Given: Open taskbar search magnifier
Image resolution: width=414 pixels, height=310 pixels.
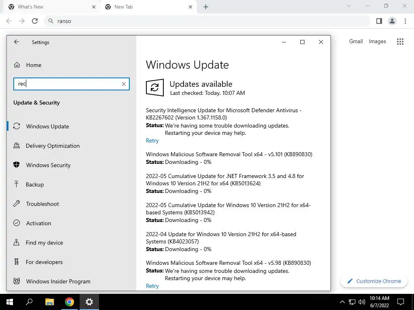Looking at the screenshot, I should [x=29, y=302].
